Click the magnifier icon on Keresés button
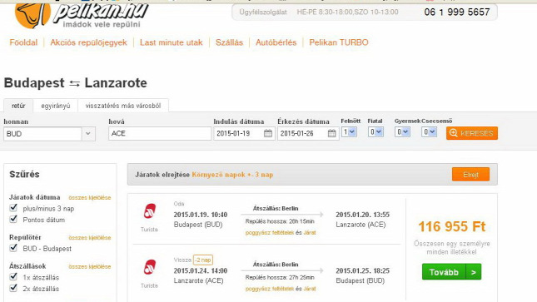This screenshot has height=302, width=537. click(454, 133)
